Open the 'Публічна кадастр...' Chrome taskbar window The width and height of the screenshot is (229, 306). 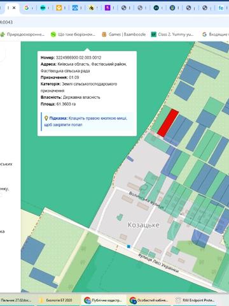pos(104,300)
